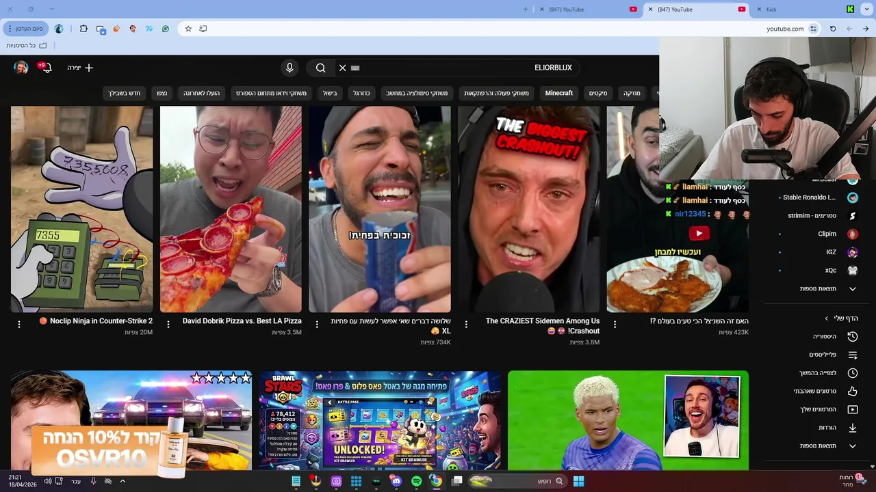Select the 'בישול' filter chip
The height and width of the screenshot is (492, 876).
330,93
